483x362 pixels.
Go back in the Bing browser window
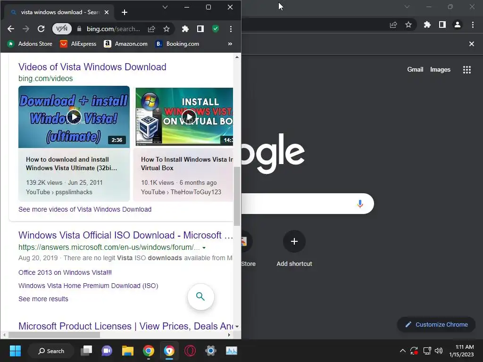[x=11, y=29]
